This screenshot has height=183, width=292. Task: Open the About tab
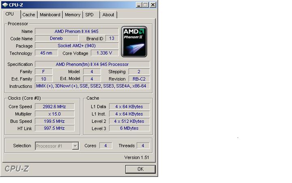click(x=108, y=15)
